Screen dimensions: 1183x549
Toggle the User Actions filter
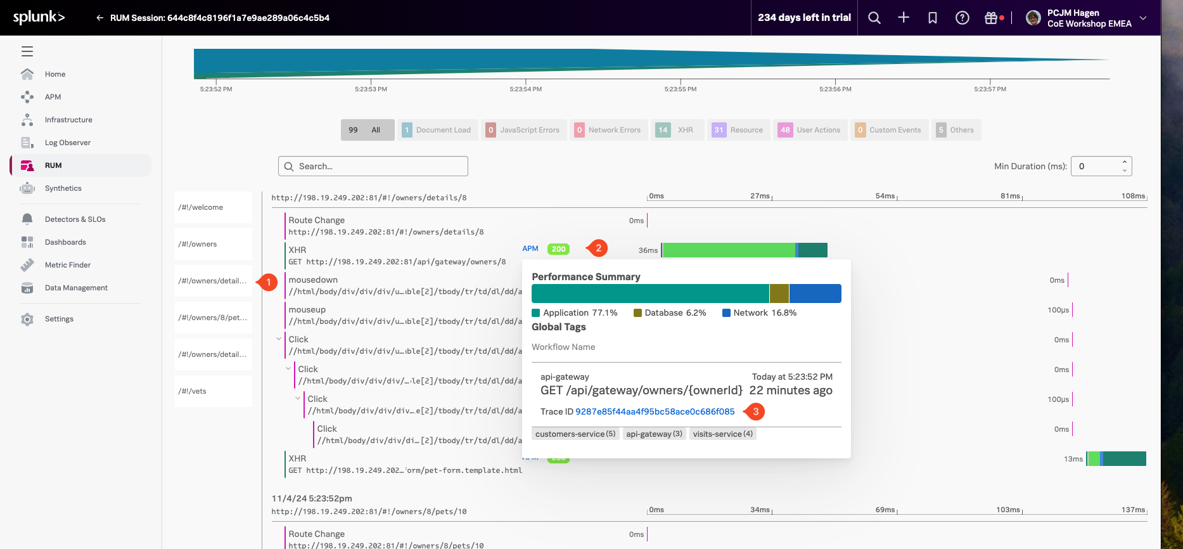pyautogui.click(x=810, y=130)
